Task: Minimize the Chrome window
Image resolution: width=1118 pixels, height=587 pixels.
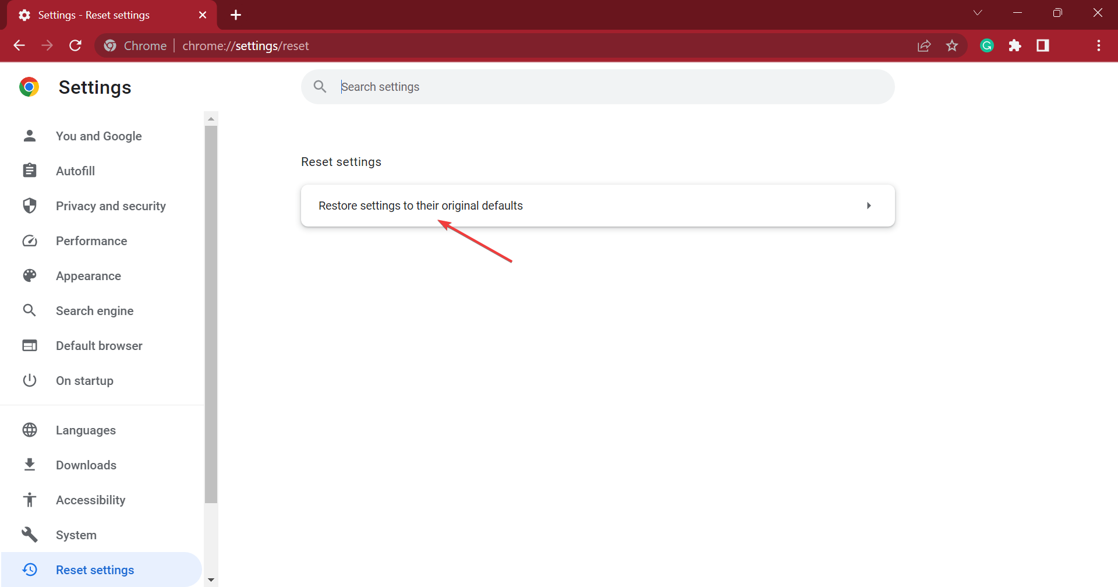Action: [1018, 13]
